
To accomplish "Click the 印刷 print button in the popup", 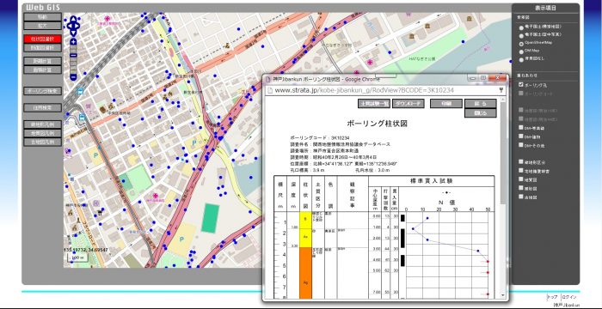I will pyautogui.click(x=445, y=104).
